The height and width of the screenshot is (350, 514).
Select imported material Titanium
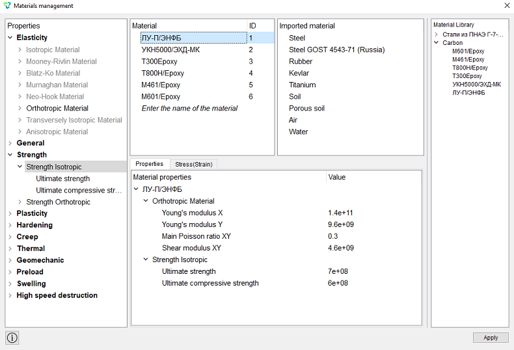[x=303, y=85]
